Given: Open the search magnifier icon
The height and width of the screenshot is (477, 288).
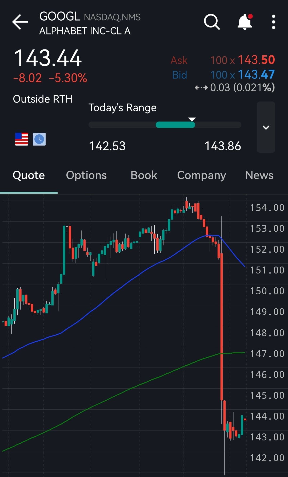Looking at the screenshot, I should pos(212,22).
